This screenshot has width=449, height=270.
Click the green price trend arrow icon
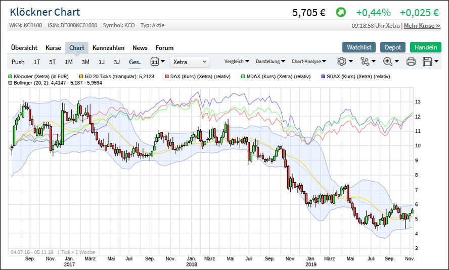tap(341, 13)
